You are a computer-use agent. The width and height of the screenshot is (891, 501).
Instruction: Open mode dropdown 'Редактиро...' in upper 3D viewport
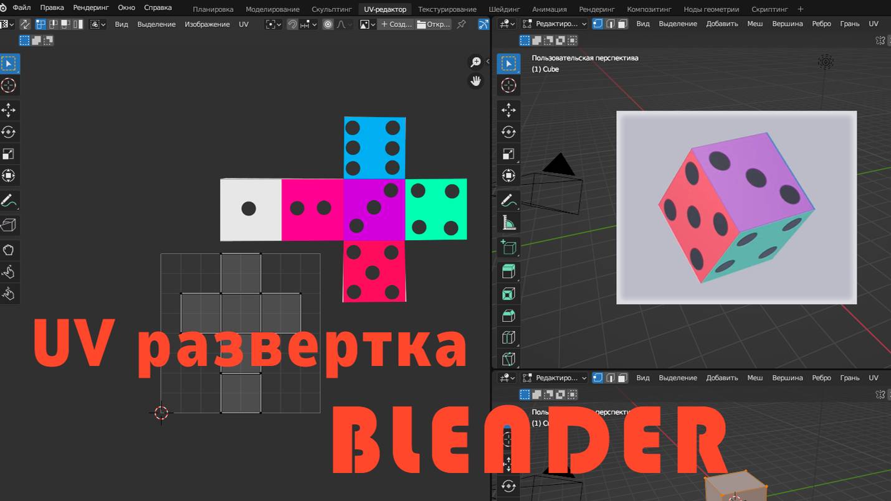click(x=555, y=24)
